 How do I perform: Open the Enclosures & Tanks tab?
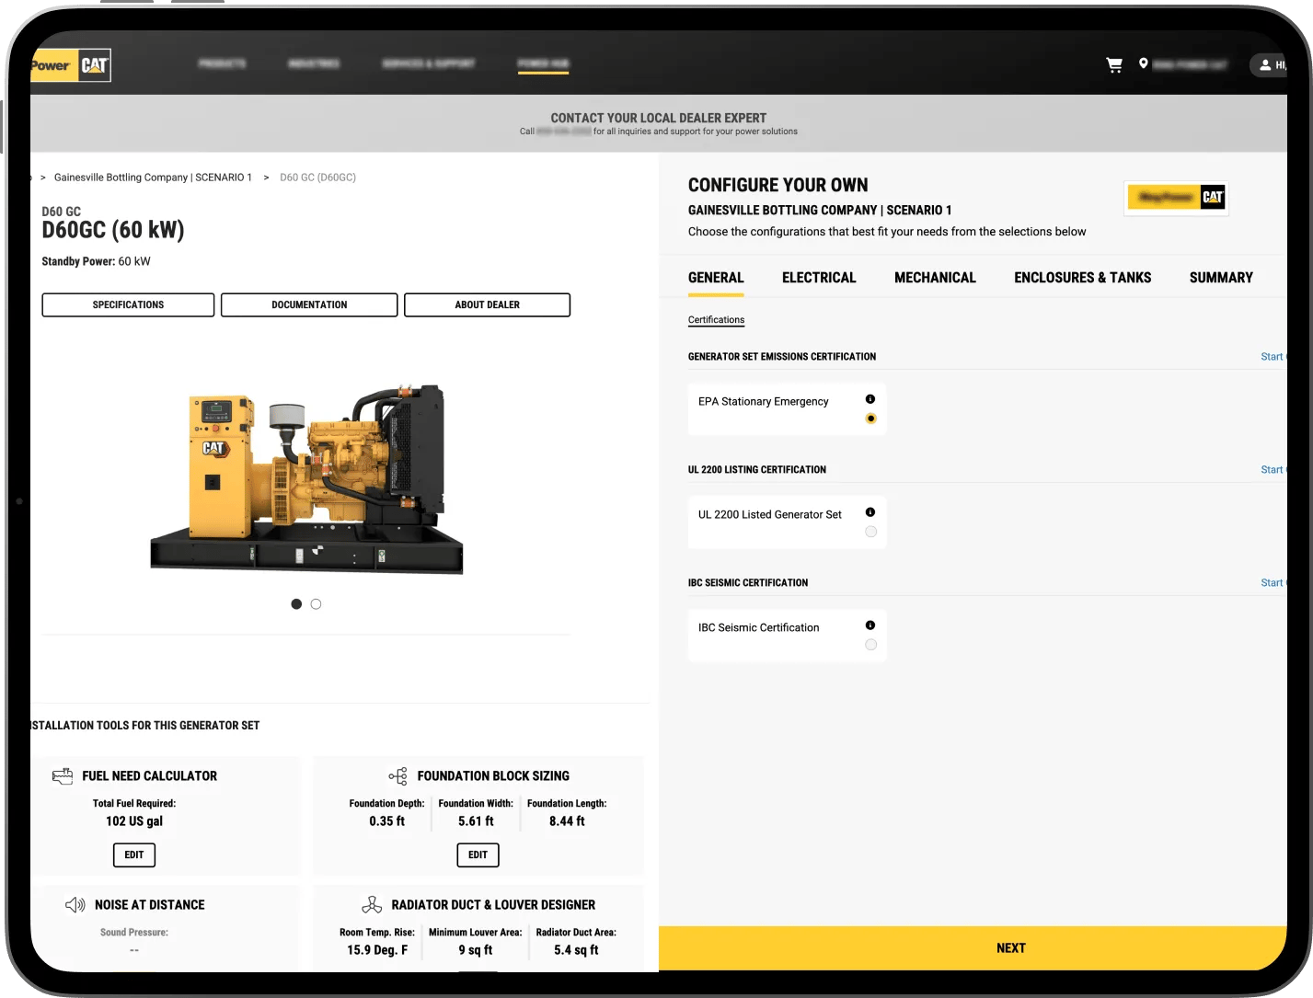(1082, 278)
